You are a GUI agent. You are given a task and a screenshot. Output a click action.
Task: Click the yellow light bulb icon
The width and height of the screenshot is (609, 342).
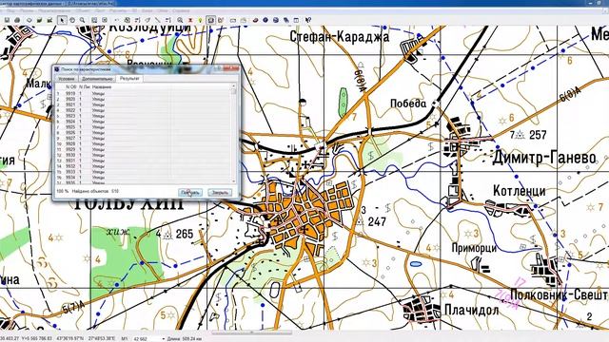click(201, 20)
